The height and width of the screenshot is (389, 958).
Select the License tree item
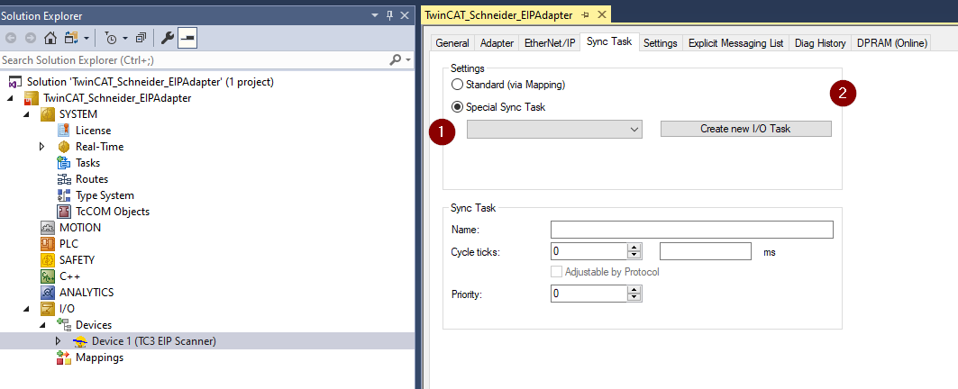coord(94,130)
